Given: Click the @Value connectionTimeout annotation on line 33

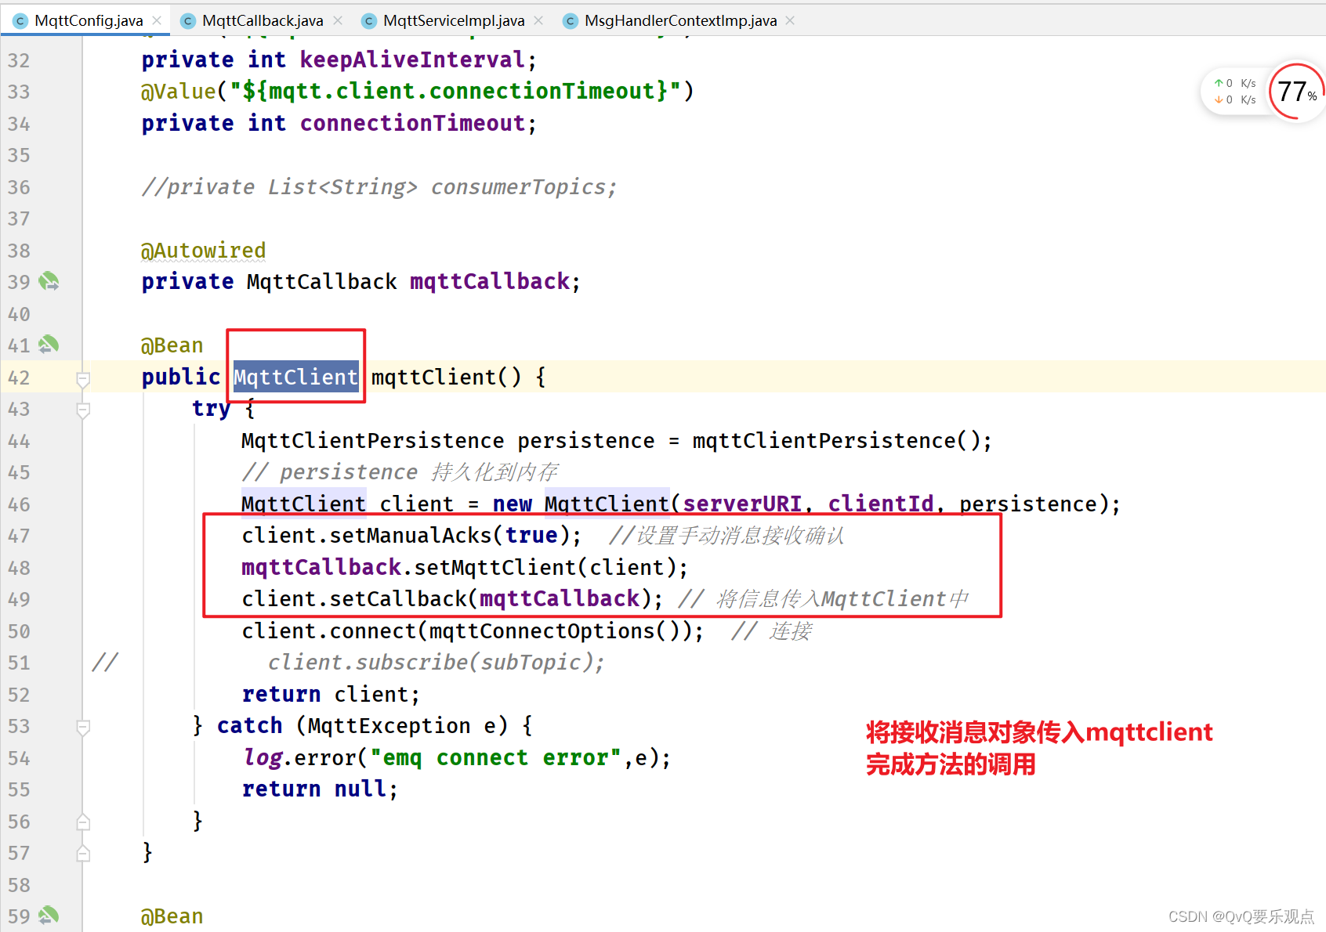Looking at the screenshot, I should pyautogui.click(x=417, y=91).
